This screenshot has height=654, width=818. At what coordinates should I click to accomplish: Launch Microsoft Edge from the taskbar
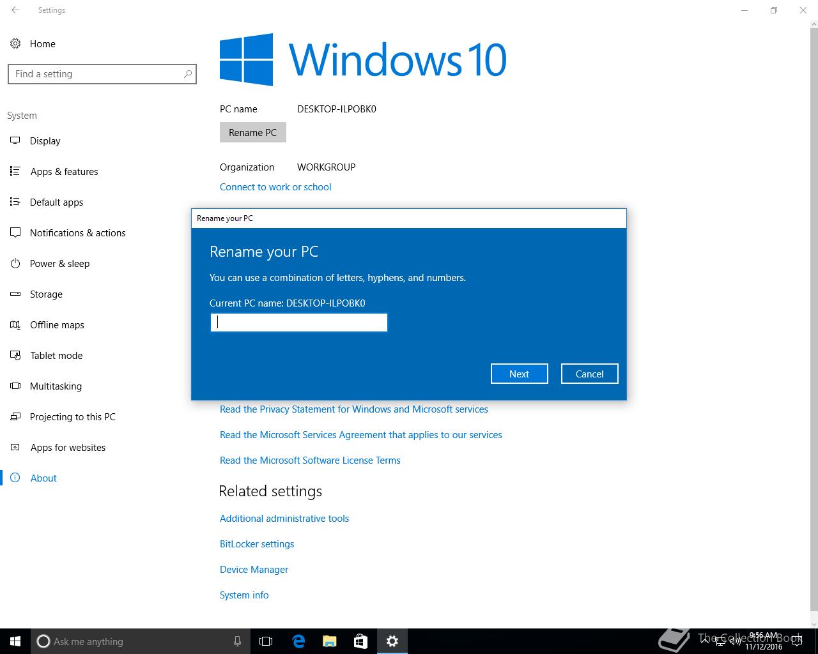(x=298, y=641)
